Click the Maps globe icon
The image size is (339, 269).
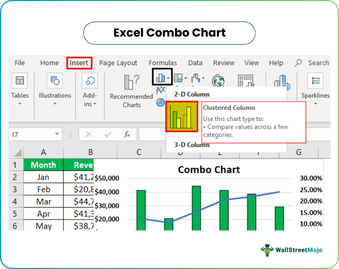click(218, 81)
